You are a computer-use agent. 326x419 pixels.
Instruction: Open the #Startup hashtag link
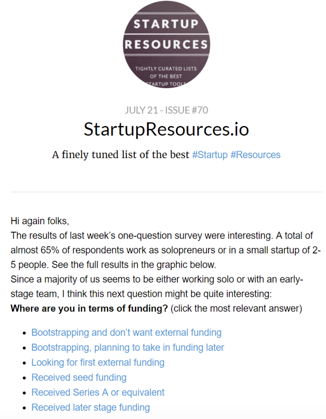(210, 155)
